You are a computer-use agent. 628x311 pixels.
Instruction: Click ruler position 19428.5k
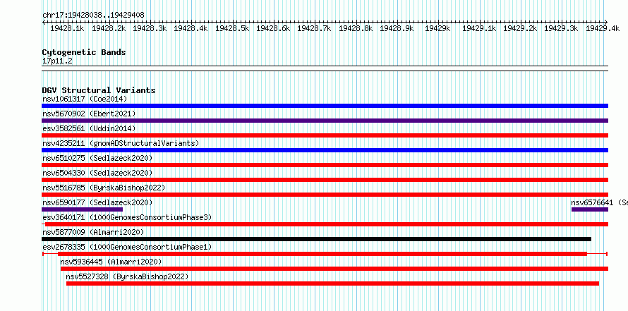click(x=232, y=28)
